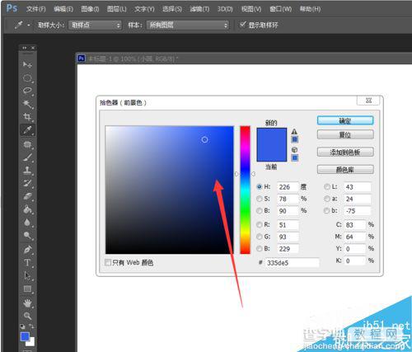Select the Elliptical Marquee tool

(x=27, y=77)
